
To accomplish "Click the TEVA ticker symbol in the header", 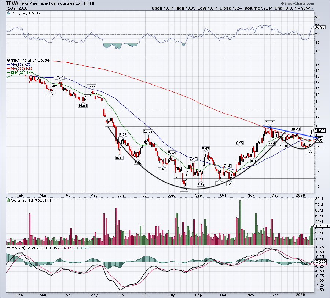I will pyautogui.click(x=13, y=3).
